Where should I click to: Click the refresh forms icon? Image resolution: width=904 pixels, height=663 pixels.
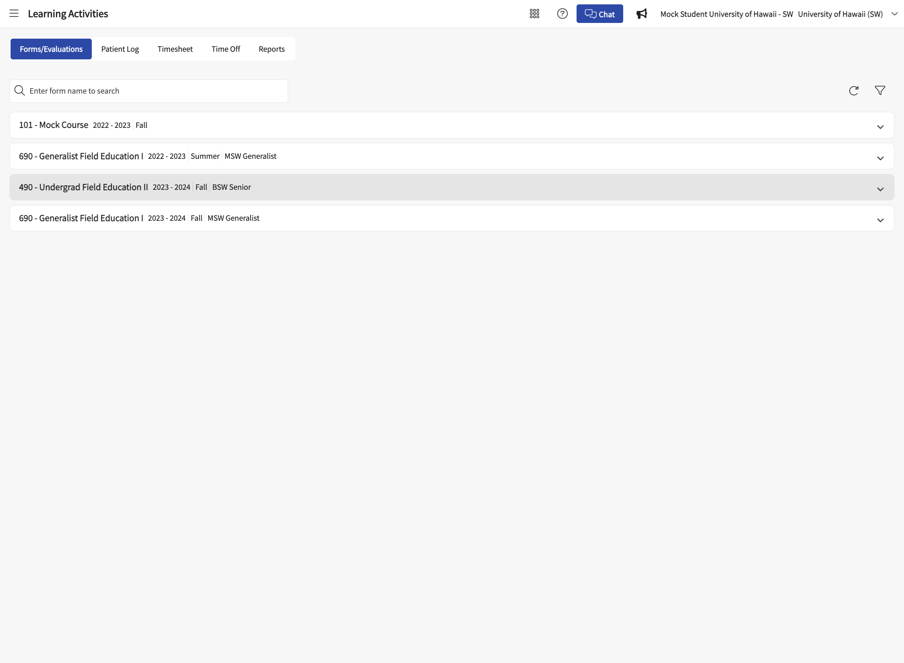[853, 91]
